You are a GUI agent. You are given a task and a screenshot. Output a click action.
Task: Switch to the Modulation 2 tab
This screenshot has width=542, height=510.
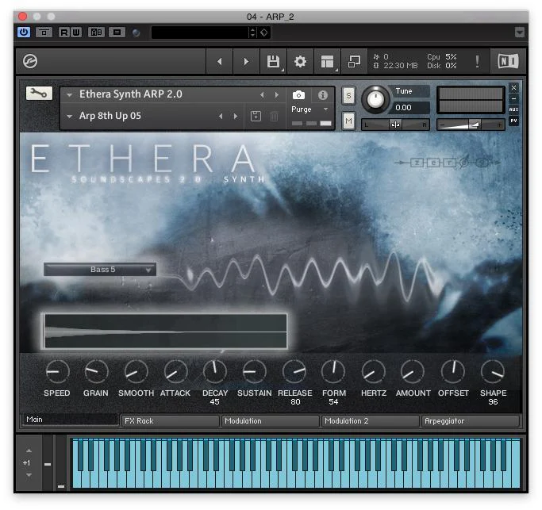point(371,421)
